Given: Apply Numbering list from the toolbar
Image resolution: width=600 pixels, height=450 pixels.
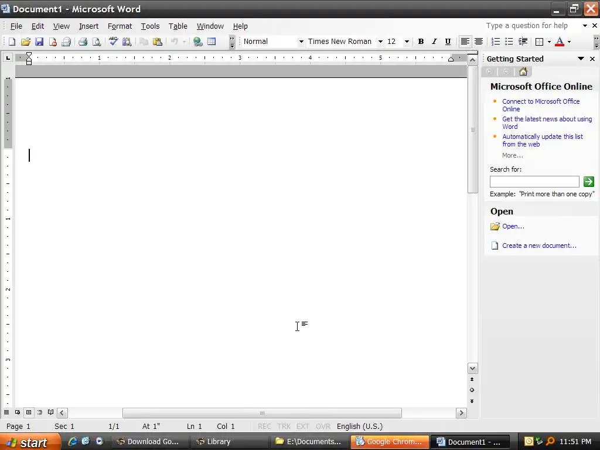Looking at the screenshot, I should (496, 42).
